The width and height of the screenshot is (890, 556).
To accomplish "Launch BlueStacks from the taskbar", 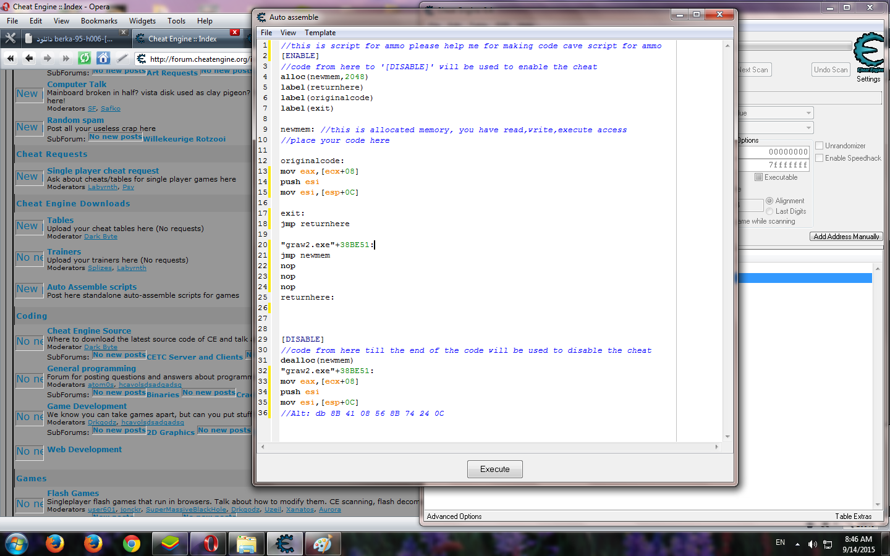I will pyautogui.click(x=169, y=544).
